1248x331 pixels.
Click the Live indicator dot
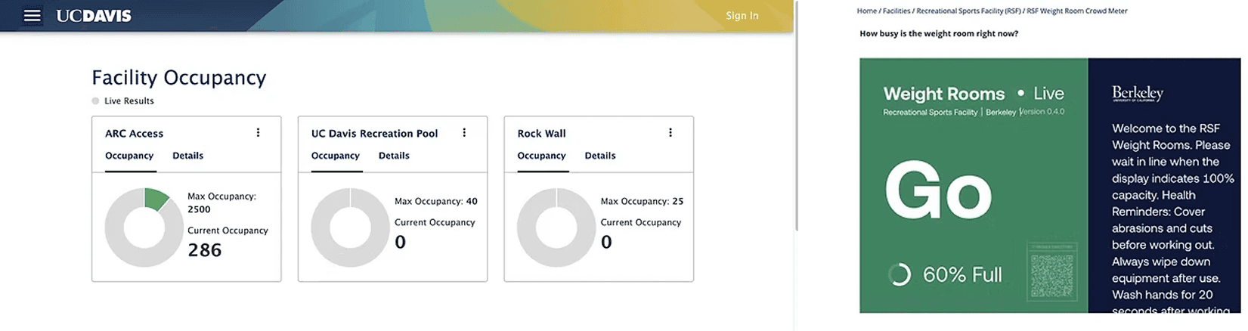[x=1020, y=93]
